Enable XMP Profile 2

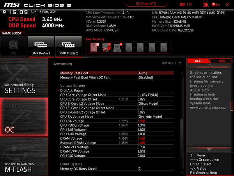tap(69, 47)
